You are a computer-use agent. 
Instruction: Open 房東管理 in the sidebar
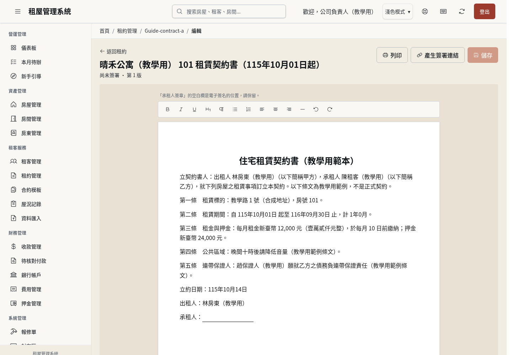point(46,133)
